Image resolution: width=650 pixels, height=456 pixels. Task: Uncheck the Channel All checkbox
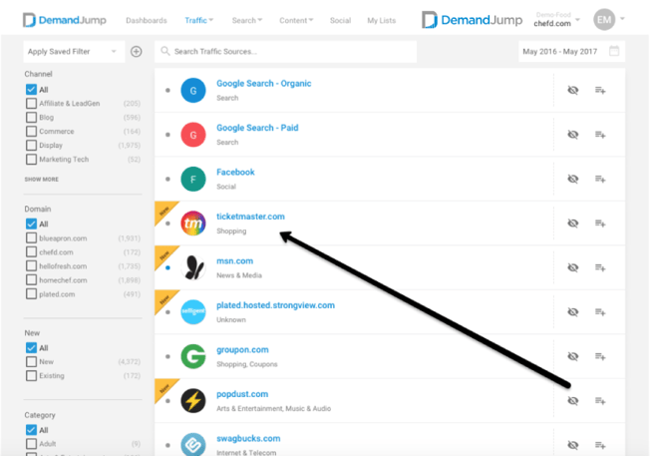pos(31,90)
